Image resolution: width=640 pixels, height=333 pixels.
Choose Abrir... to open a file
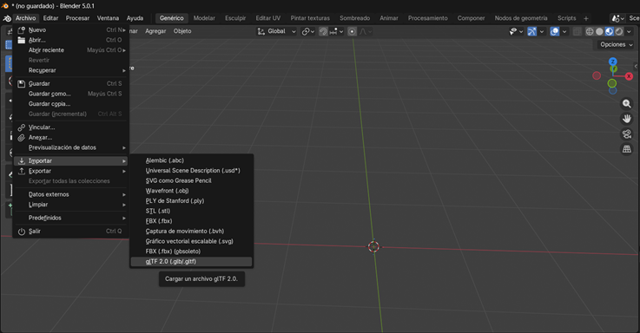71,40
